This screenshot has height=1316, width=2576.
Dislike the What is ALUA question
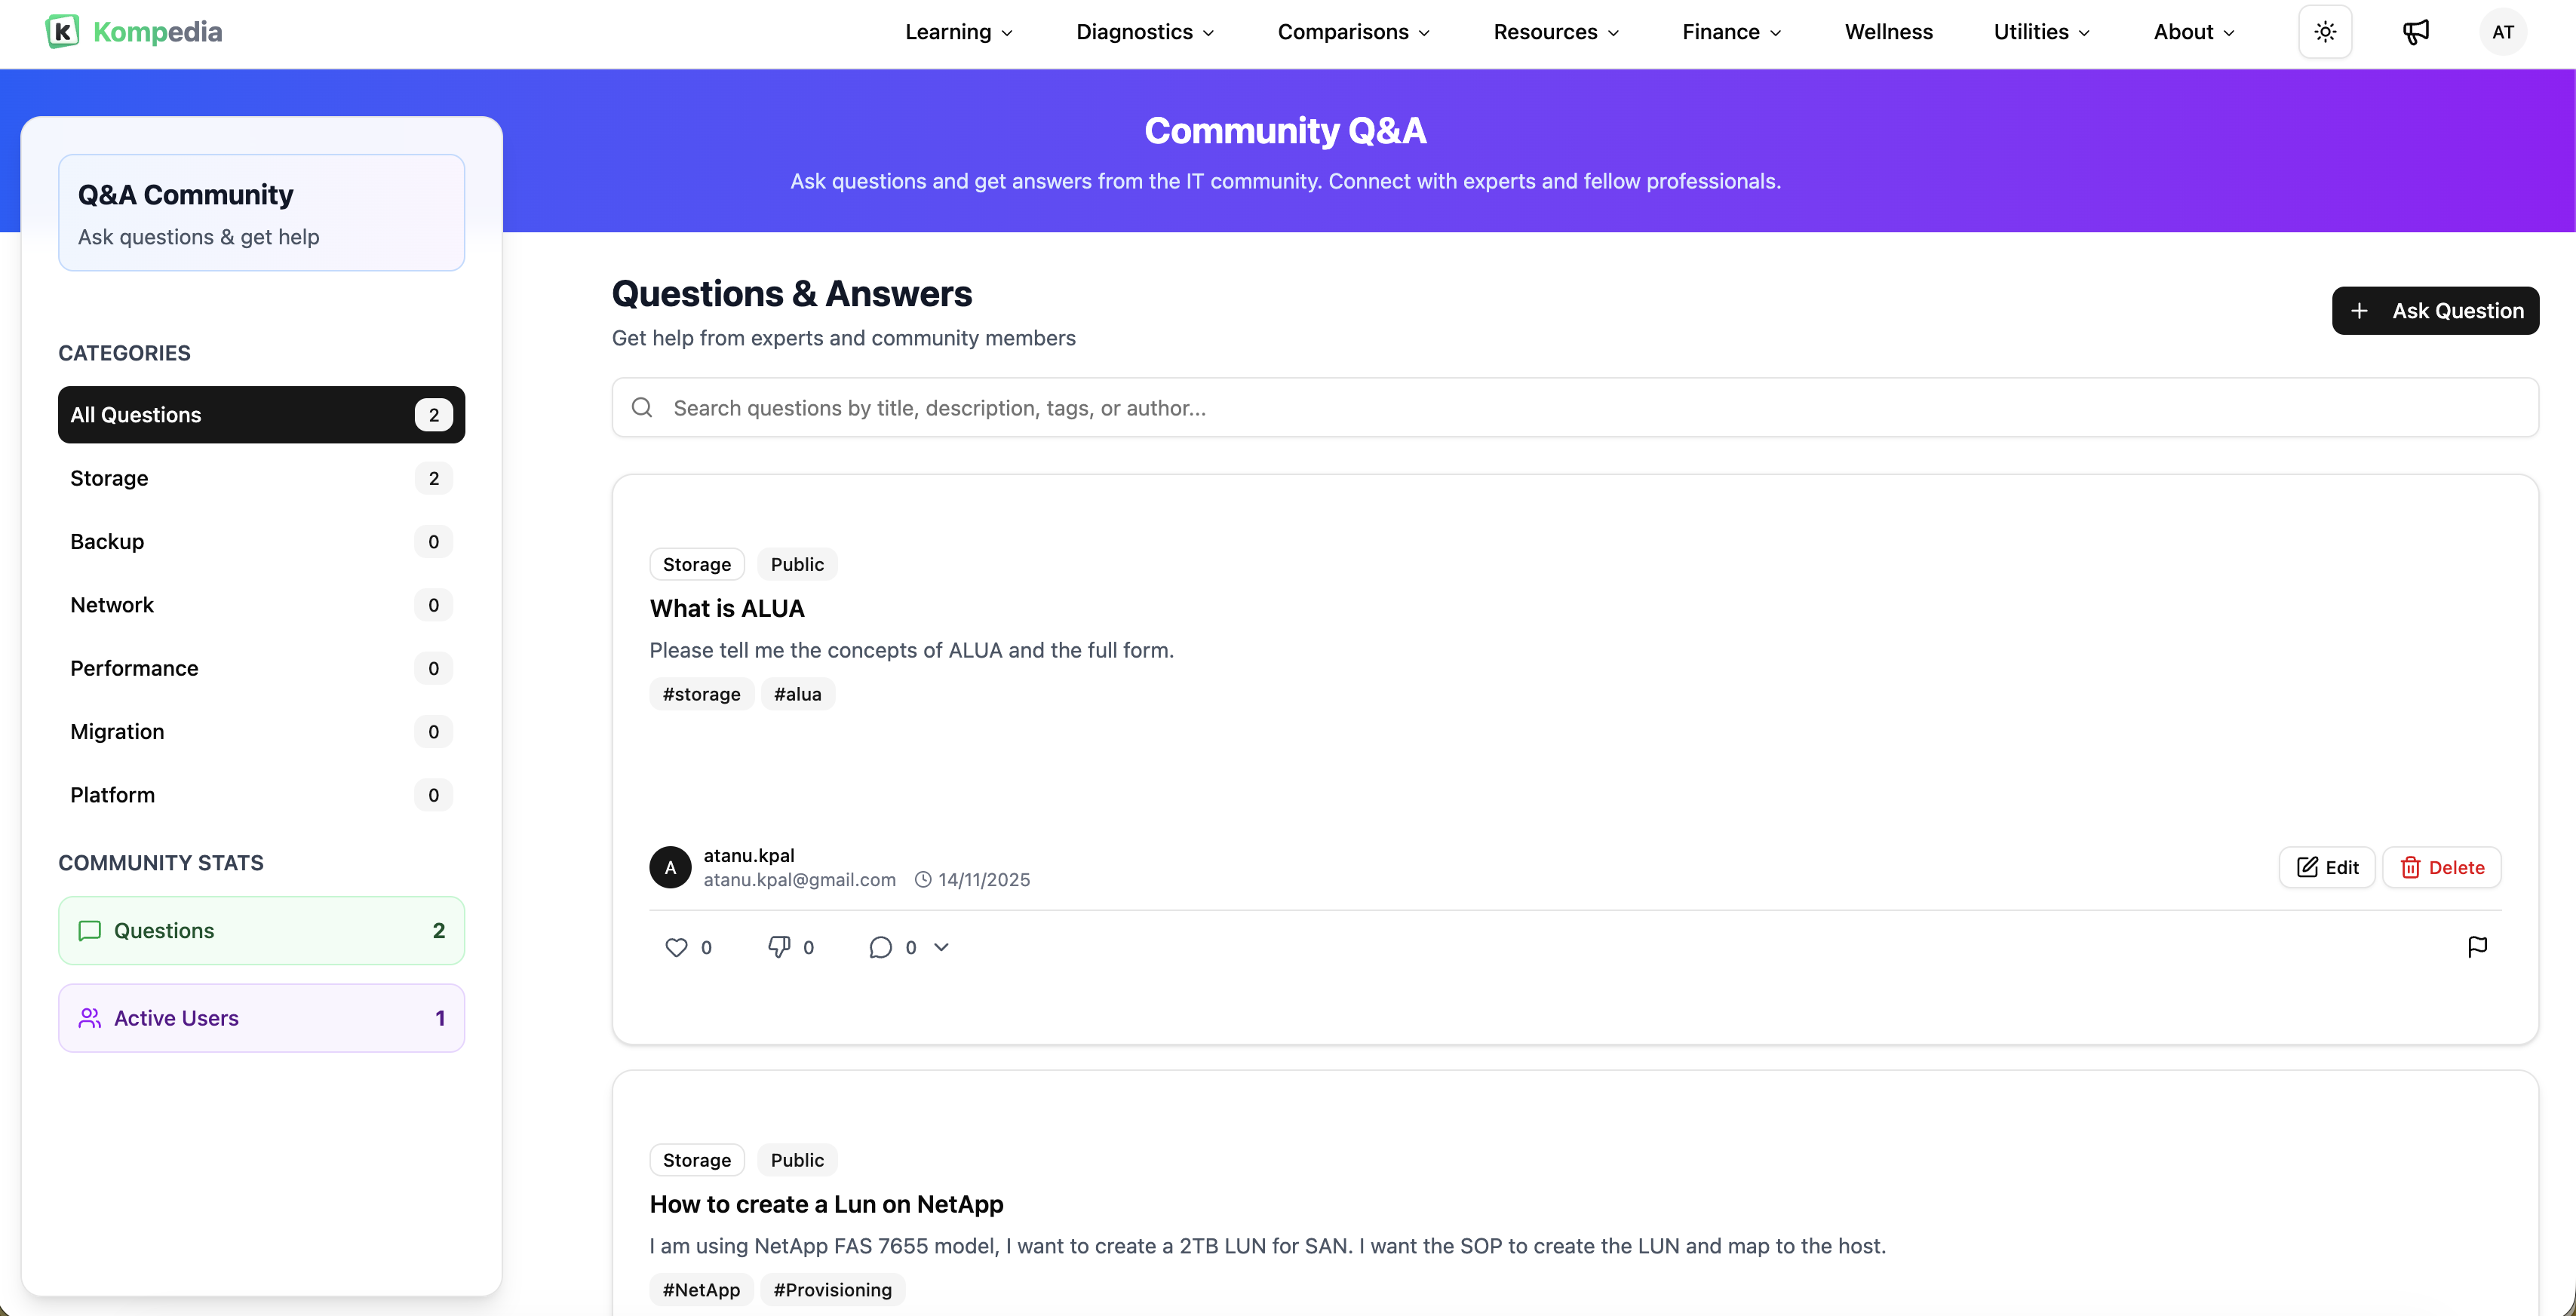click(779, 947)
